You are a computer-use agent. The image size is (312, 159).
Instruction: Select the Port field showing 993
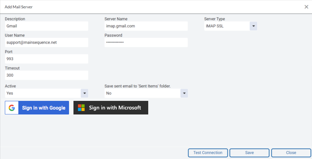tap(46, 59)
